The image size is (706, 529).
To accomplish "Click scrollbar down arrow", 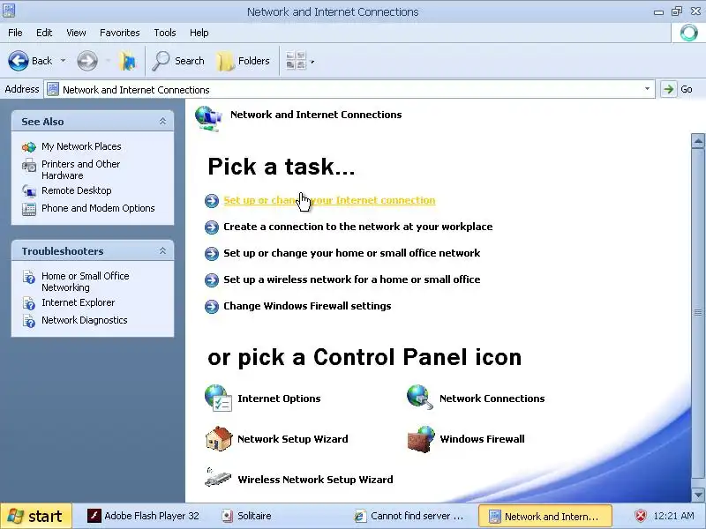I will pos(698,495).
